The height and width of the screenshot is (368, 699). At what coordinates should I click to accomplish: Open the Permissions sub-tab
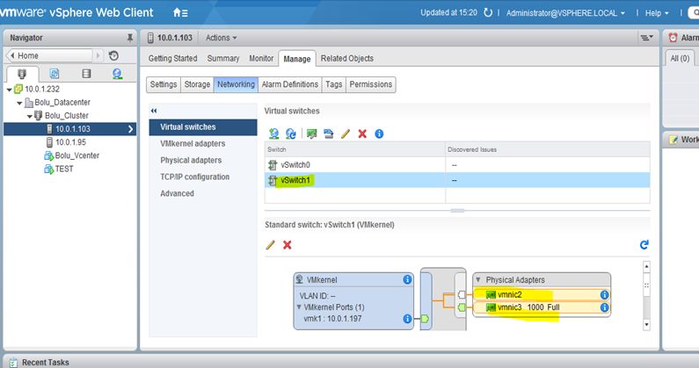click(370, 84)
